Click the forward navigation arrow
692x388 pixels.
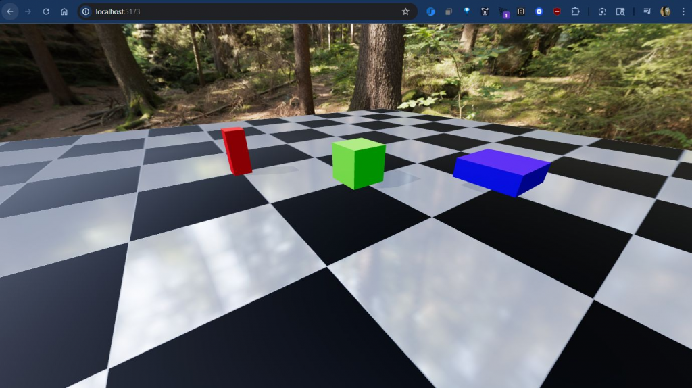point(28,11)
